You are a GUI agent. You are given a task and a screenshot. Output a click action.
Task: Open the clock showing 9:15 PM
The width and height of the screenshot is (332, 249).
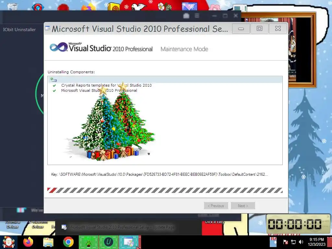tap(316, 242)
